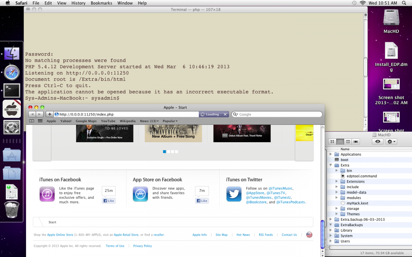The width and height of the screenshot is (412, 257).
Task: Stop page loading with the X button
Action: 225,114
